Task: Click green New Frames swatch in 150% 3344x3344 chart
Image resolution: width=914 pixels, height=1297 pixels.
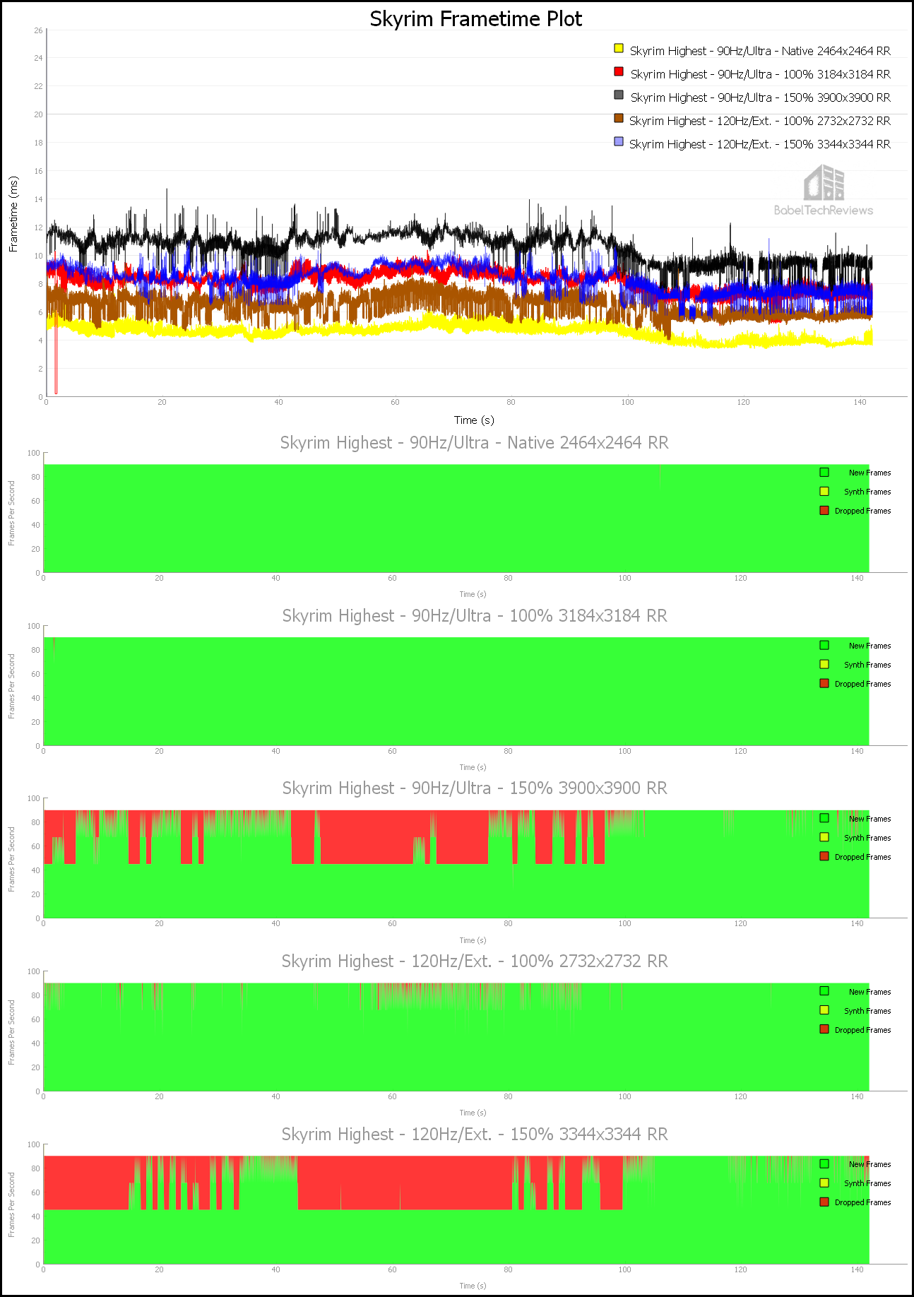Action: pyautogui.click(x=824, y=1163)
